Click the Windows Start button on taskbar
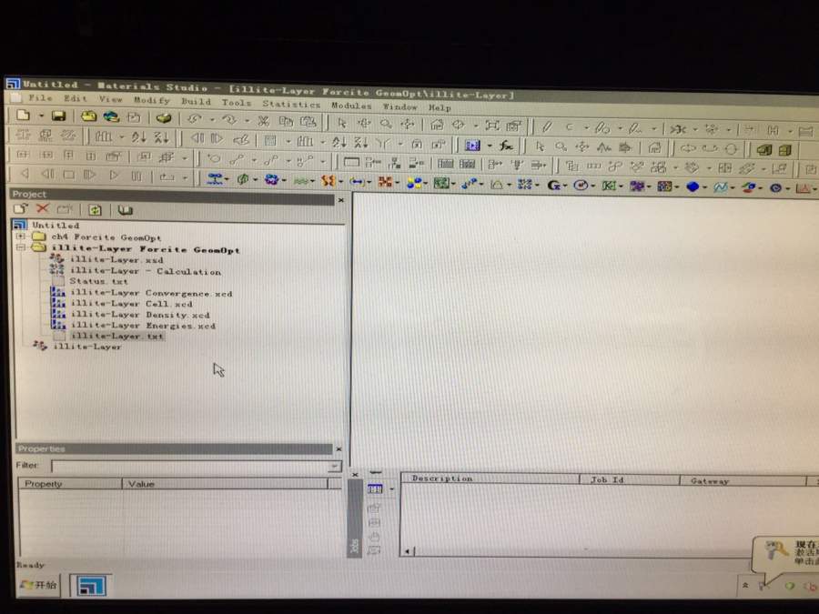Image resolution: width=819 pixels, height=614 pixels. [38, 585]
